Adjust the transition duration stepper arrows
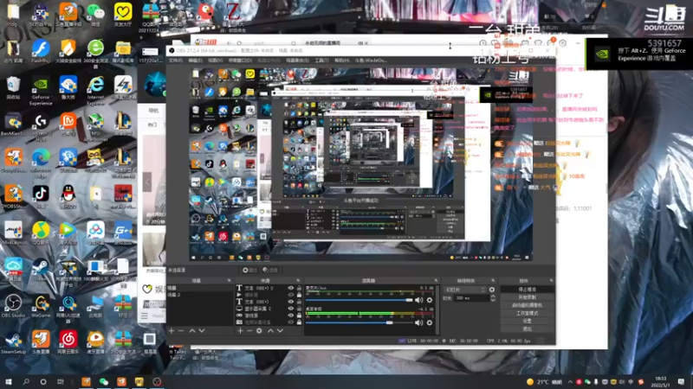693x389 pixels. [492, 298]
